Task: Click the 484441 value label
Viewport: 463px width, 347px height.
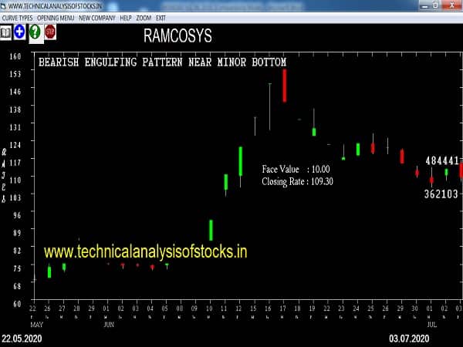Action: (442, 160)
